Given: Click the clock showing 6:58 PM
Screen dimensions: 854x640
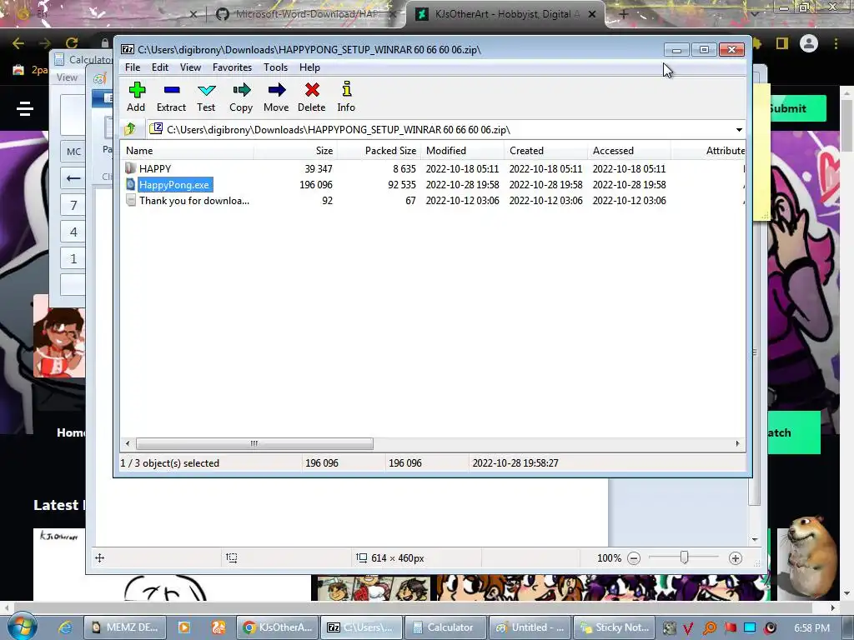Looking at the screenshot, I should tap(811, 627).
